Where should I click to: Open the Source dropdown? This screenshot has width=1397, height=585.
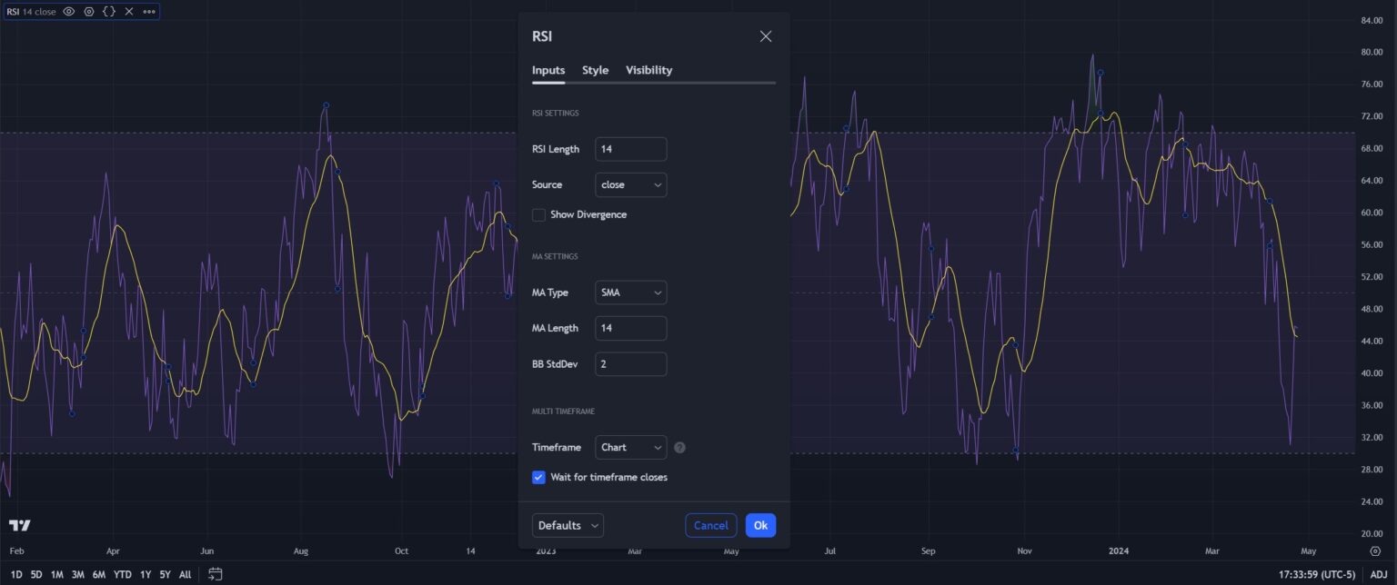pos(631,184)
